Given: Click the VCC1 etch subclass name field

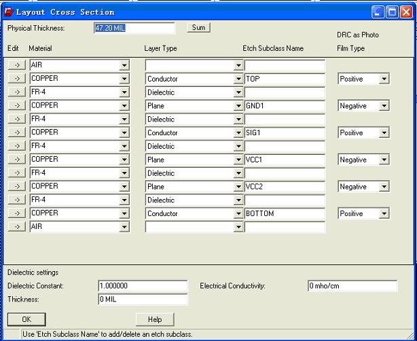Looking at the screenshot, I should click(x=285, y=160).
